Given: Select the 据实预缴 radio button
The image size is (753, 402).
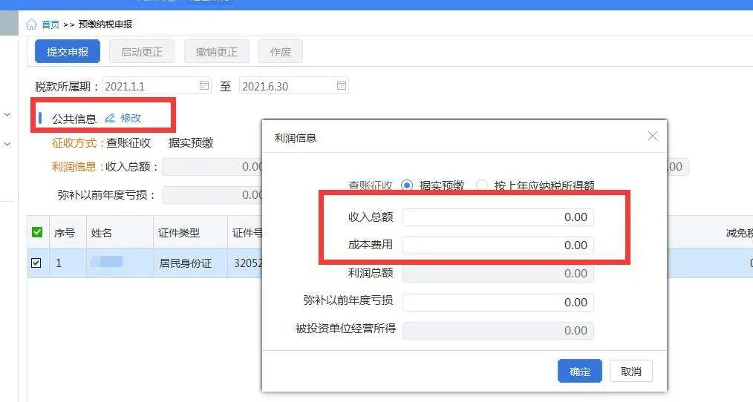Looking at the screenshot, I should pyautogui.click(x=407, y=185).
